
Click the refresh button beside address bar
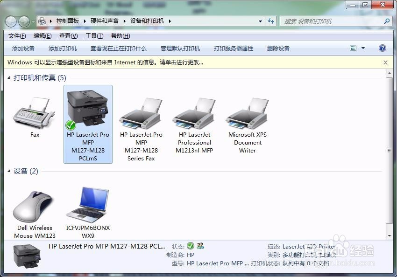pos(271,21)
